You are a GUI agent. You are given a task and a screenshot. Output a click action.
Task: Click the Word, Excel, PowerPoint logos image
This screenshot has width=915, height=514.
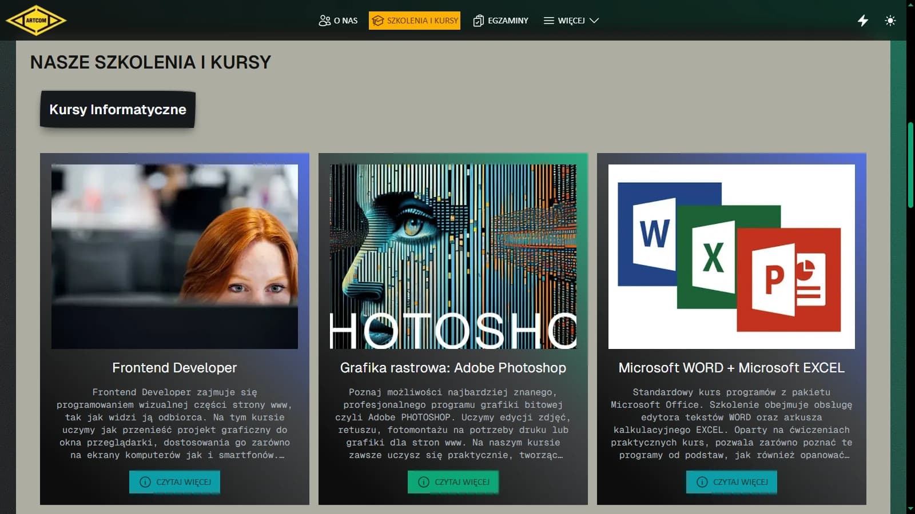point(731,256)
